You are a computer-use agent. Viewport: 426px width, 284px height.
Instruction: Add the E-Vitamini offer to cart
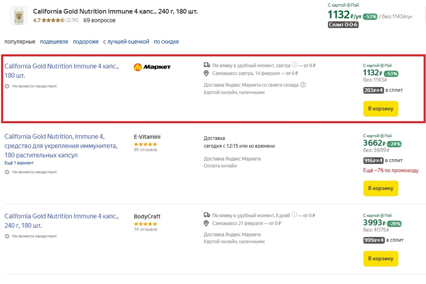(x=381, y=188)
